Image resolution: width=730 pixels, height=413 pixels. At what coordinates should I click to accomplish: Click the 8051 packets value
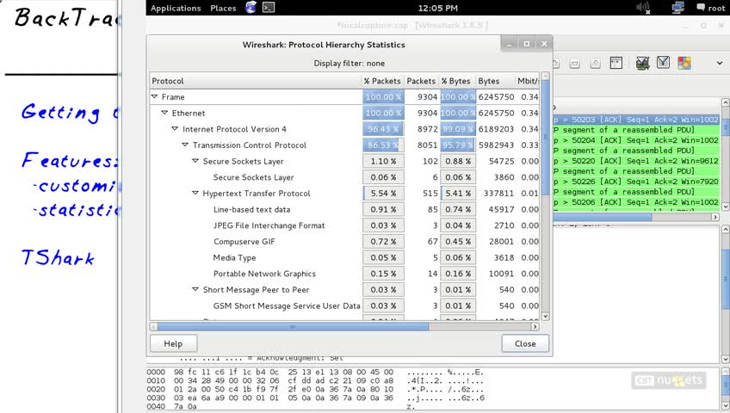click(x=427, y=145)
